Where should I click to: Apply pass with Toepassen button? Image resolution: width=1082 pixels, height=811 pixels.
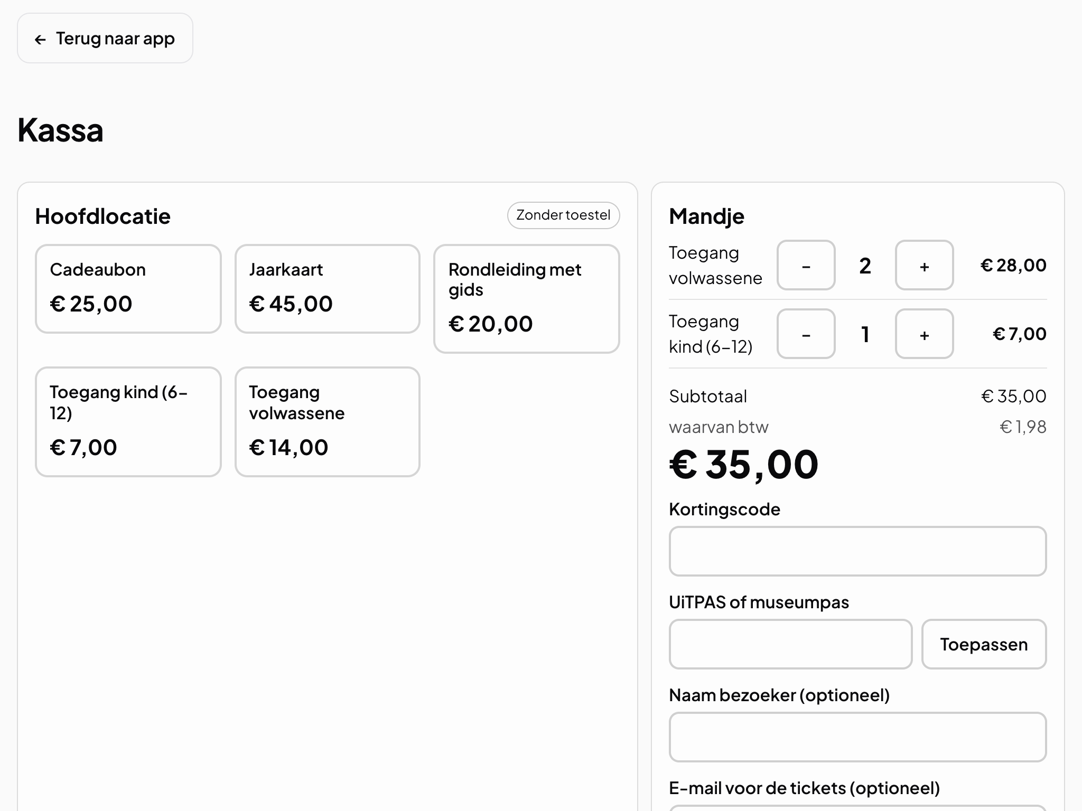pos(984,644)
